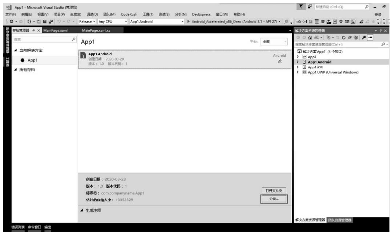Select App1 under the current solution

[44, 60]
